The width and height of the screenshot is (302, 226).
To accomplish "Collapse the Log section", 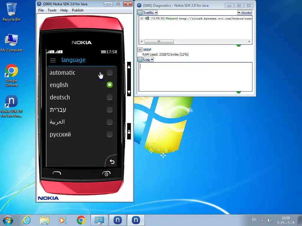I will point(140,59).
